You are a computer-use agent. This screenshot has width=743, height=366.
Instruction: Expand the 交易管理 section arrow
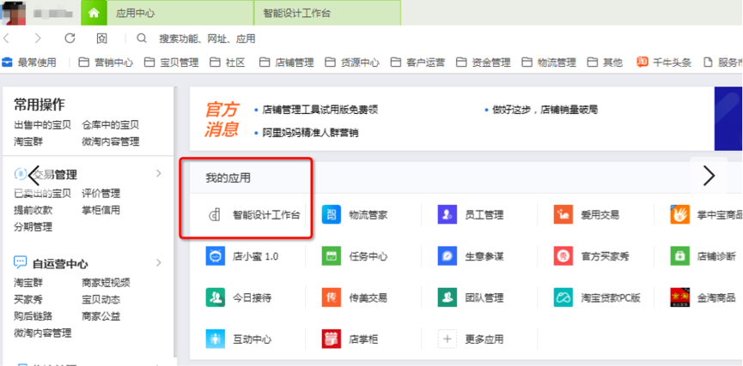coord(158,174)
